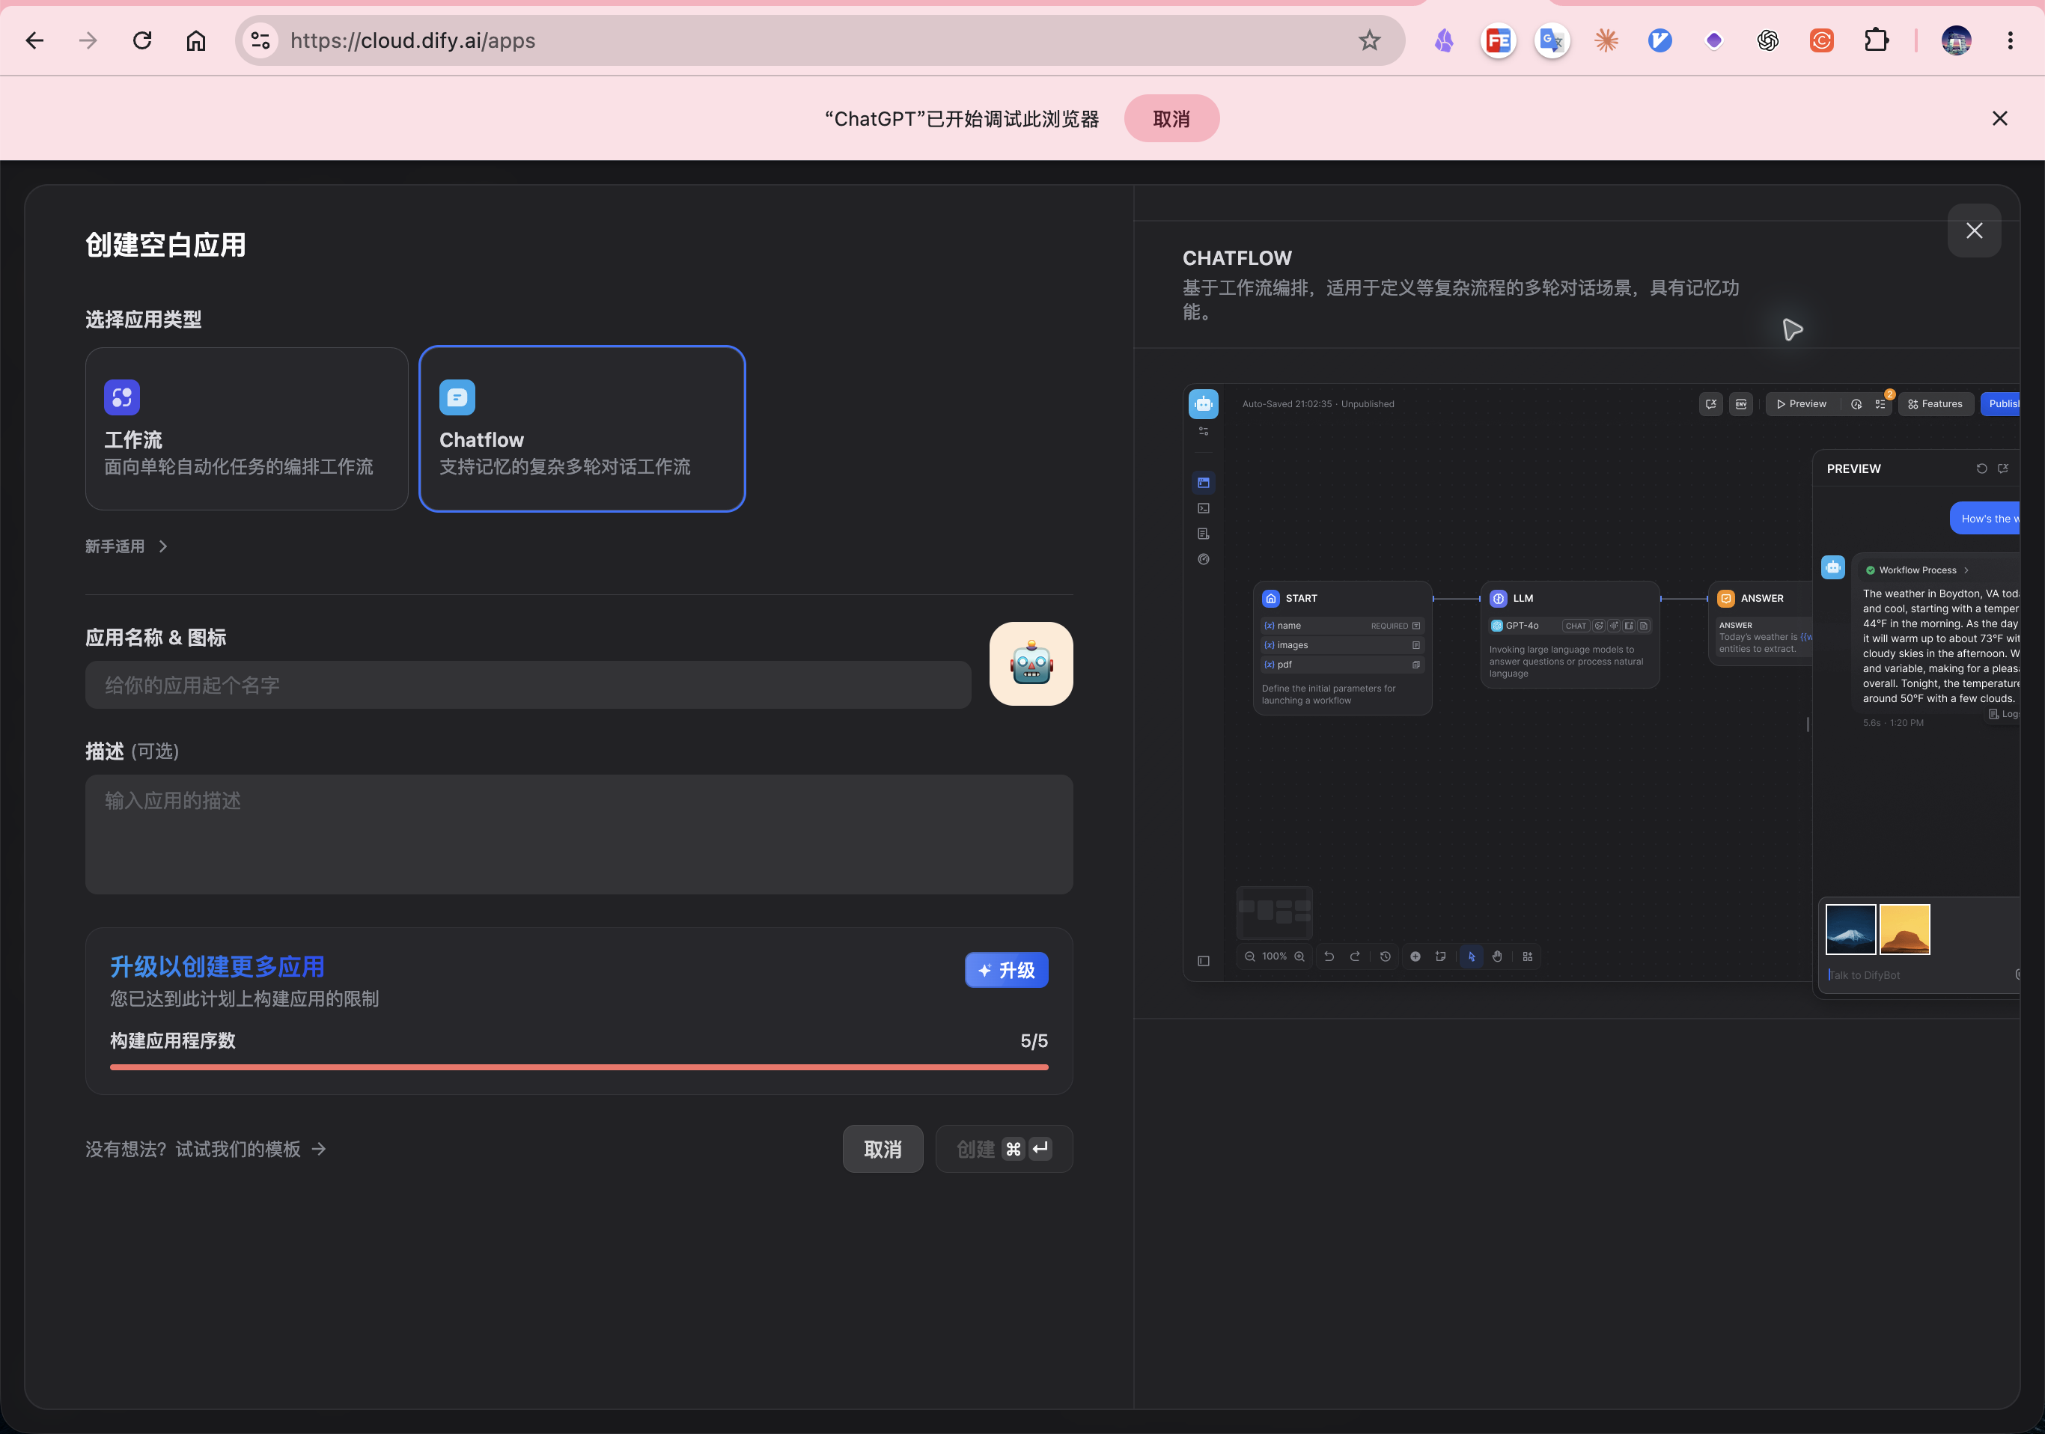
Task: Go to browser home page
Action: [x=196, y=40]
